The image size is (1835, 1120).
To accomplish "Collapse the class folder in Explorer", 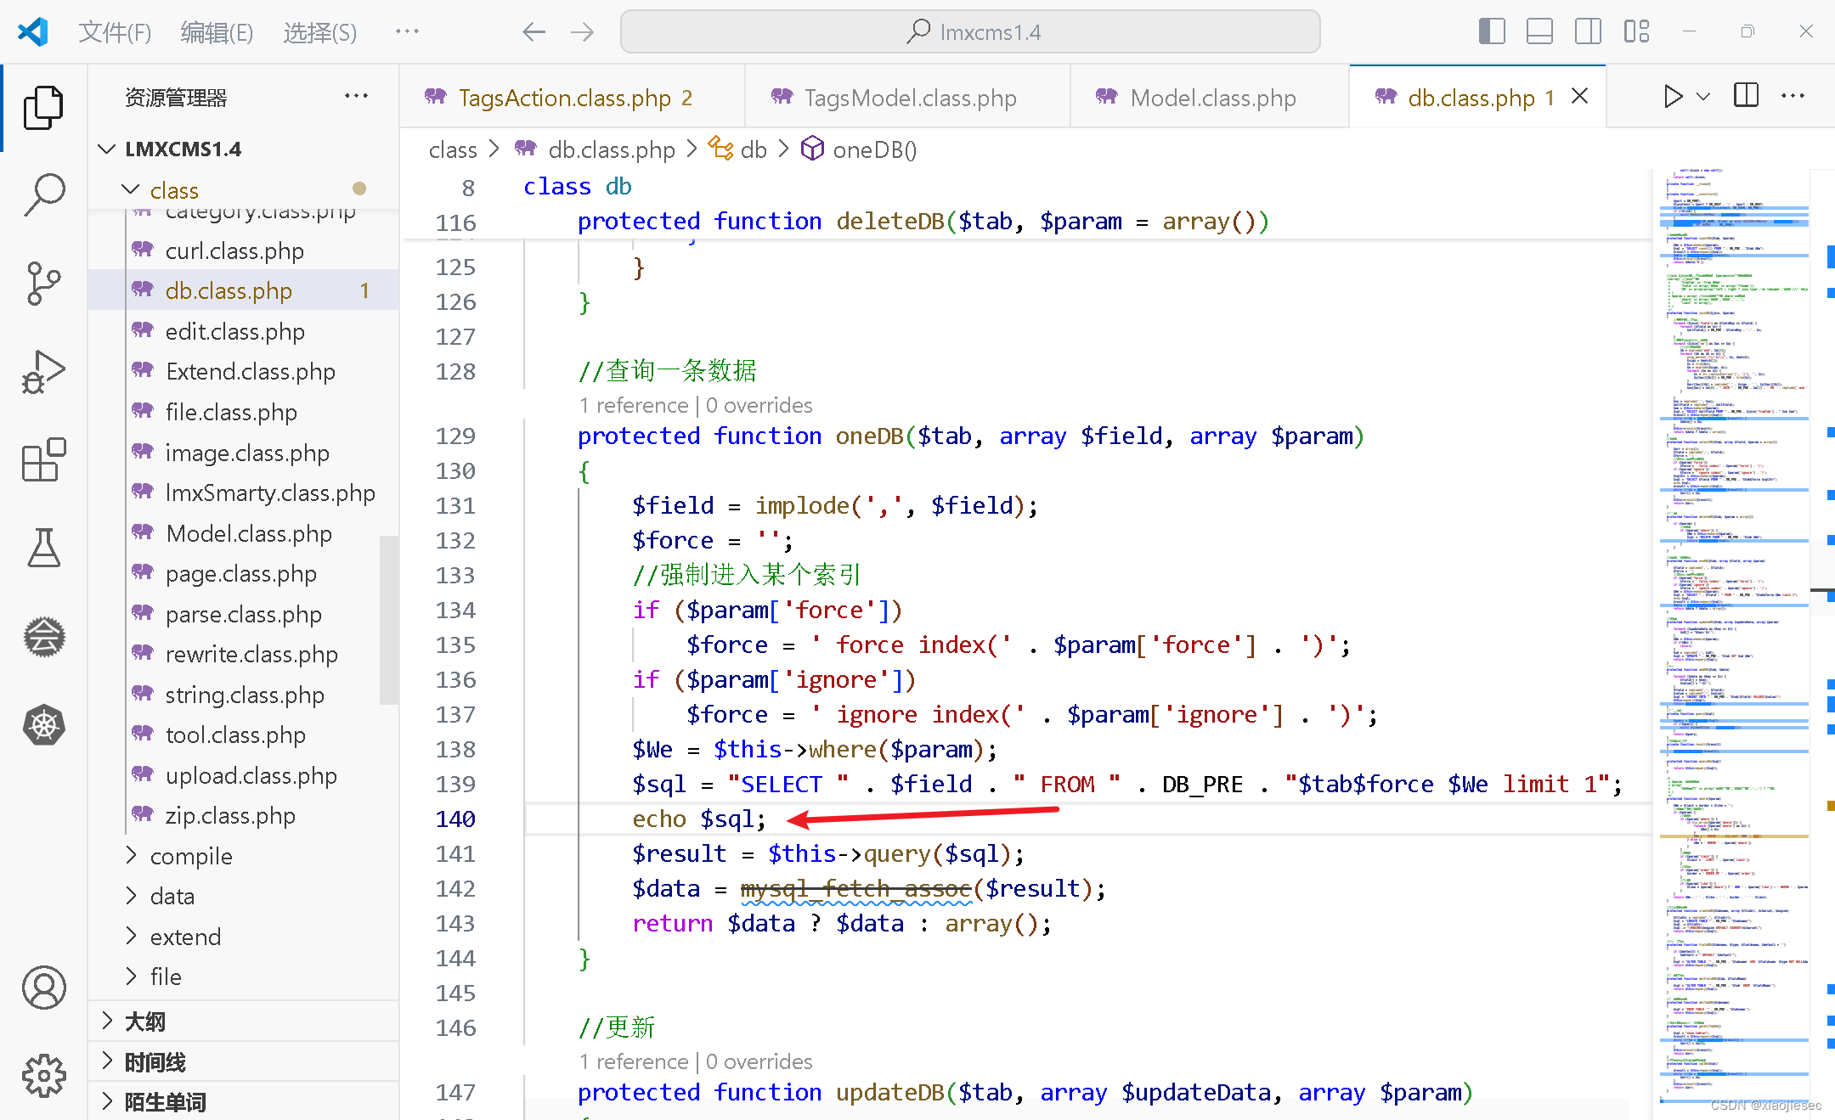I will pyautogui.click(x=130, y=189).
